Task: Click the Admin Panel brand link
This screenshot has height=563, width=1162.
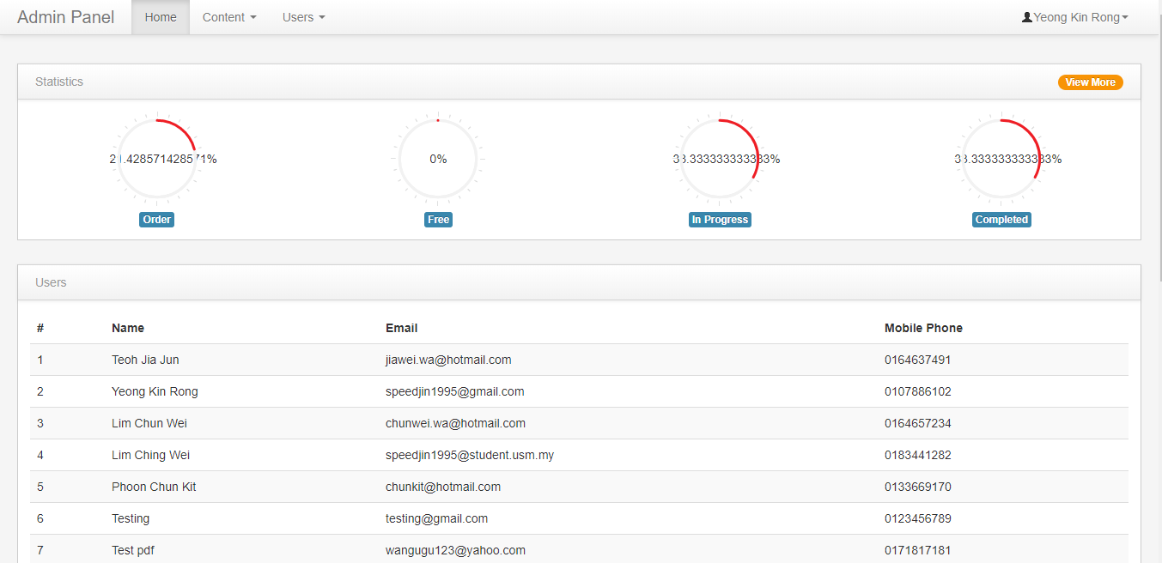Action: [x=65, y=17]
